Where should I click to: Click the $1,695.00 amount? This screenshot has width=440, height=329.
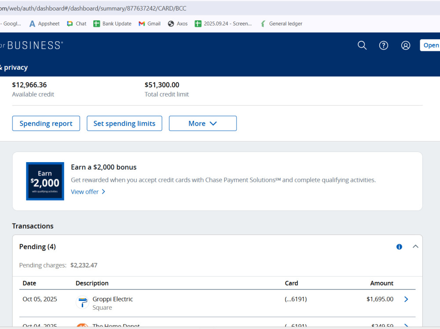(x=380, y=299)
